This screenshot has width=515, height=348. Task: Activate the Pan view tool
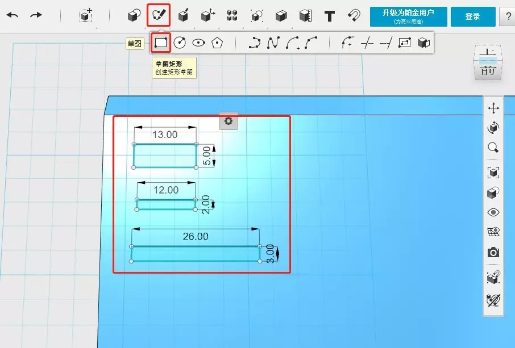pyautogui.click(x=493, y=108)
